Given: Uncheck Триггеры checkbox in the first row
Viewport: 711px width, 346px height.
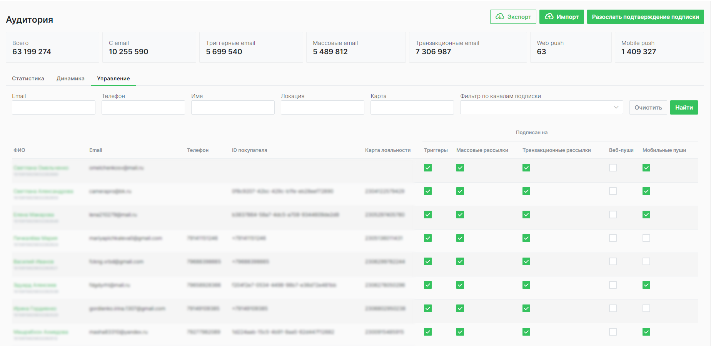Looking at the screenshot, I should click(428, 168).
